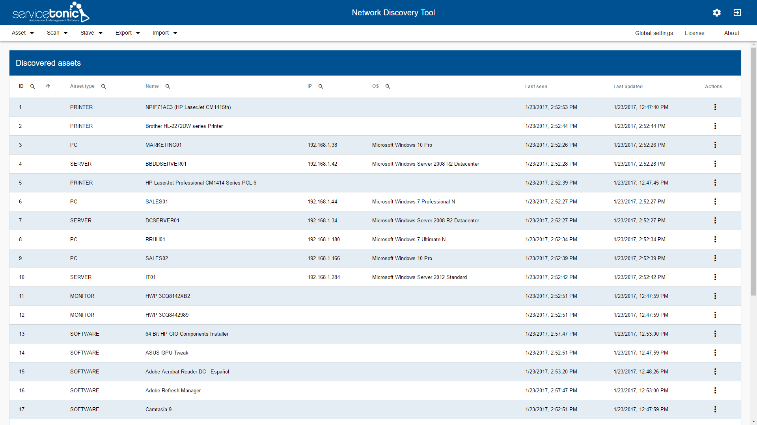Click Microsoft Windows Server 2012 Standard cell

coord(419,277)
